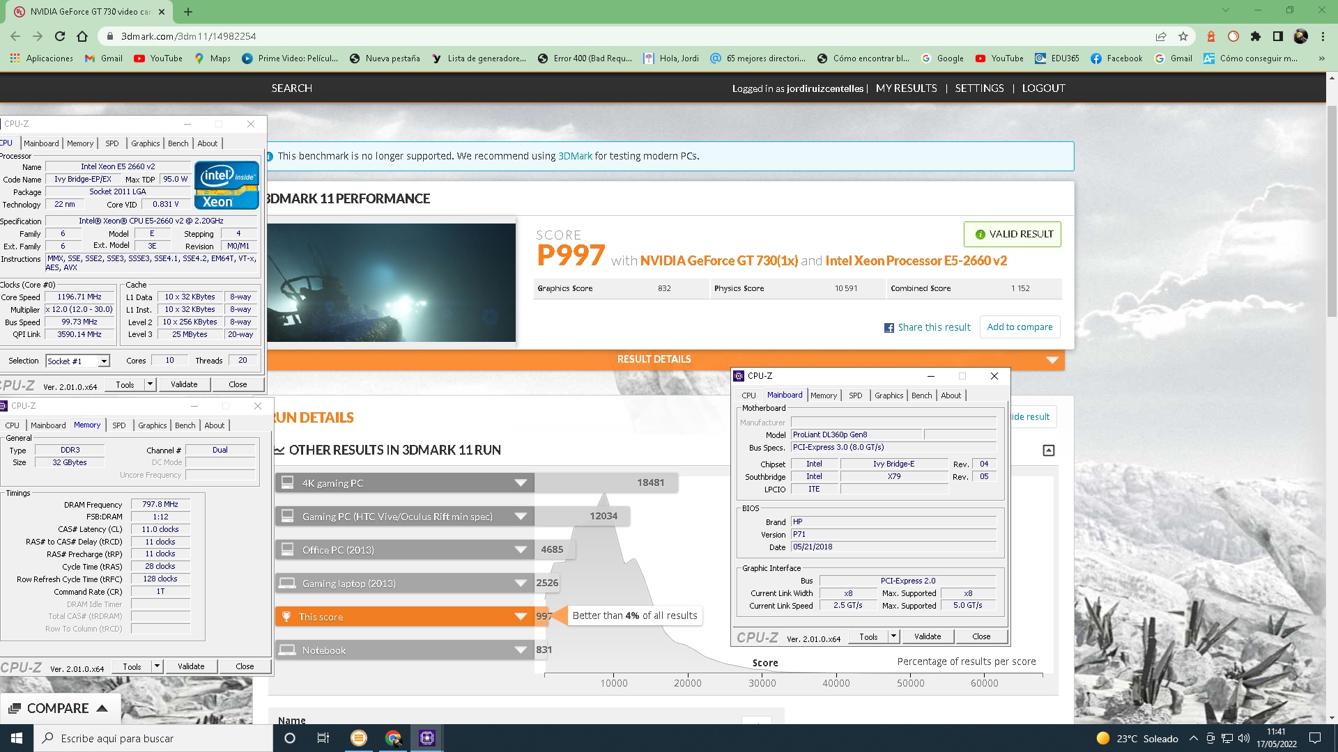Viewport: 1338px width, 752px height.
Task: Open Task View on the taskbar
Action: (323, 738)
